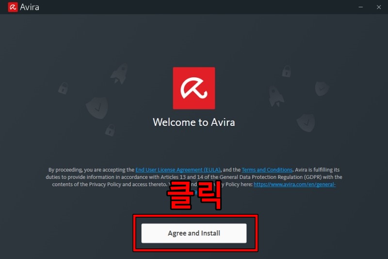Minimize the Avira installer window

click(x=361, y=7)
